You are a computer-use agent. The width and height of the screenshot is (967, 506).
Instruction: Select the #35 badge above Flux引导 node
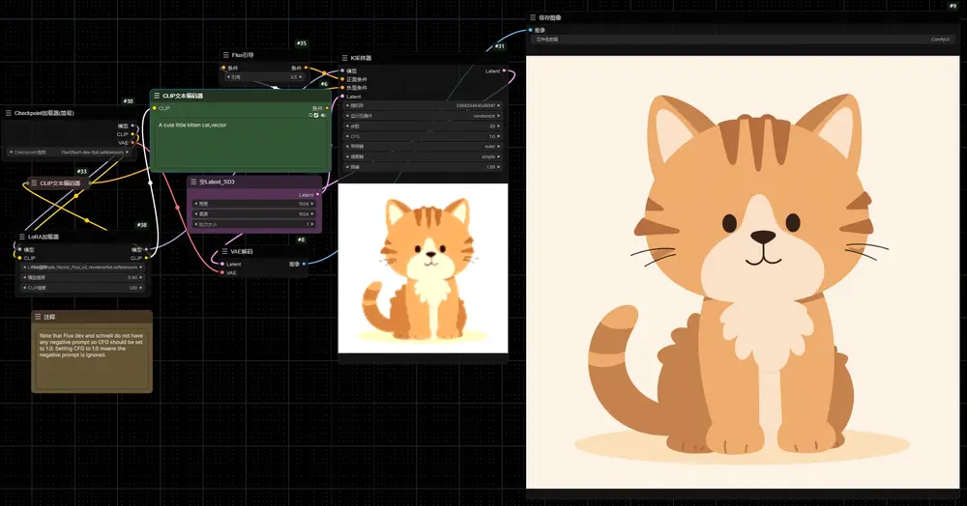(302, 43)
